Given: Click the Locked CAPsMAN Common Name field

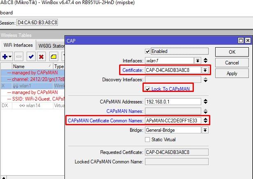Looking at the screenshot, I should pyautogui.click(x=177, y=162).
